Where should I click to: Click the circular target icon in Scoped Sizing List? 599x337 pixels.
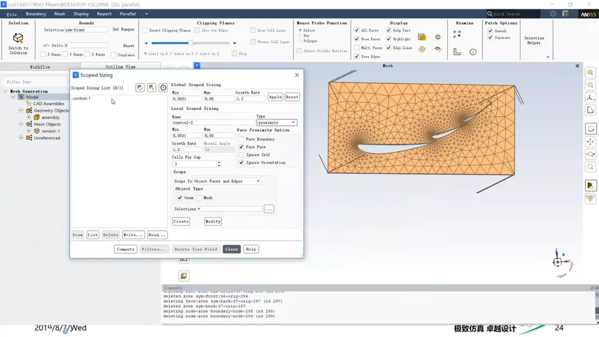pos(163,88)
